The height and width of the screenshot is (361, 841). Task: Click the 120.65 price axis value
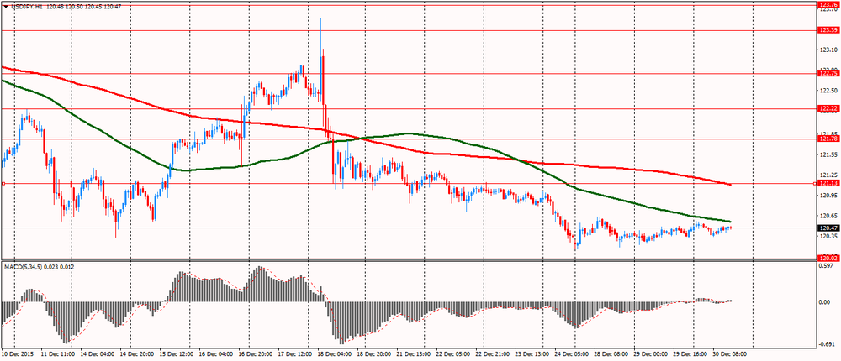[827, 215]
